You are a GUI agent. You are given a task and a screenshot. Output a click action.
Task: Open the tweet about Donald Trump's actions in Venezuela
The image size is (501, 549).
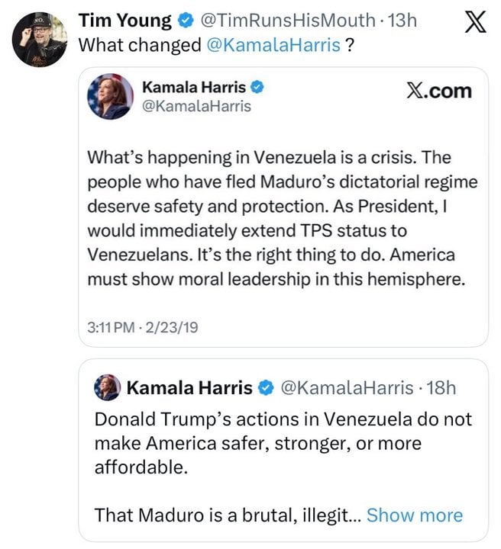point(283,443)
